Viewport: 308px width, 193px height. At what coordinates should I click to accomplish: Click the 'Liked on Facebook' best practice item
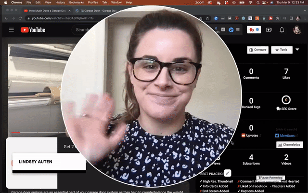pos(252,186)
